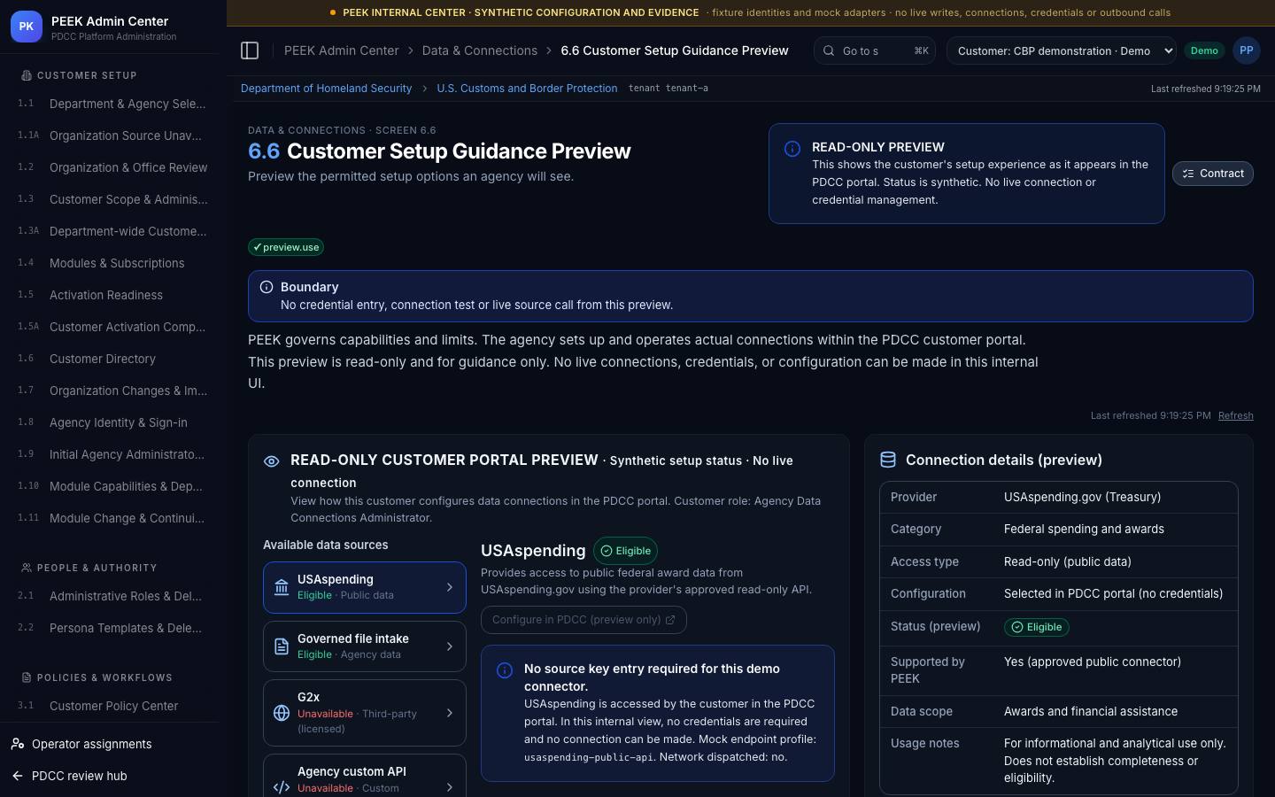Screen dimensions: 1275x797
Task: Open Department & Agency Selection sidebar item
Action: pos(113,104)
